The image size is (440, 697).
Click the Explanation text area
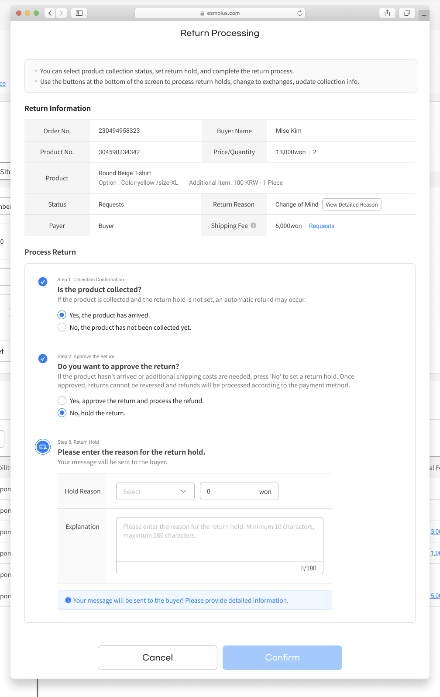(220, 539)
